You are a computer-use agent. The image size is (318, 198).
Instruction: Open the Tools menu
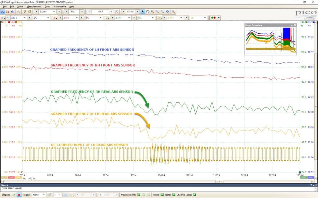pyautogui.click(x=48, y=7)
